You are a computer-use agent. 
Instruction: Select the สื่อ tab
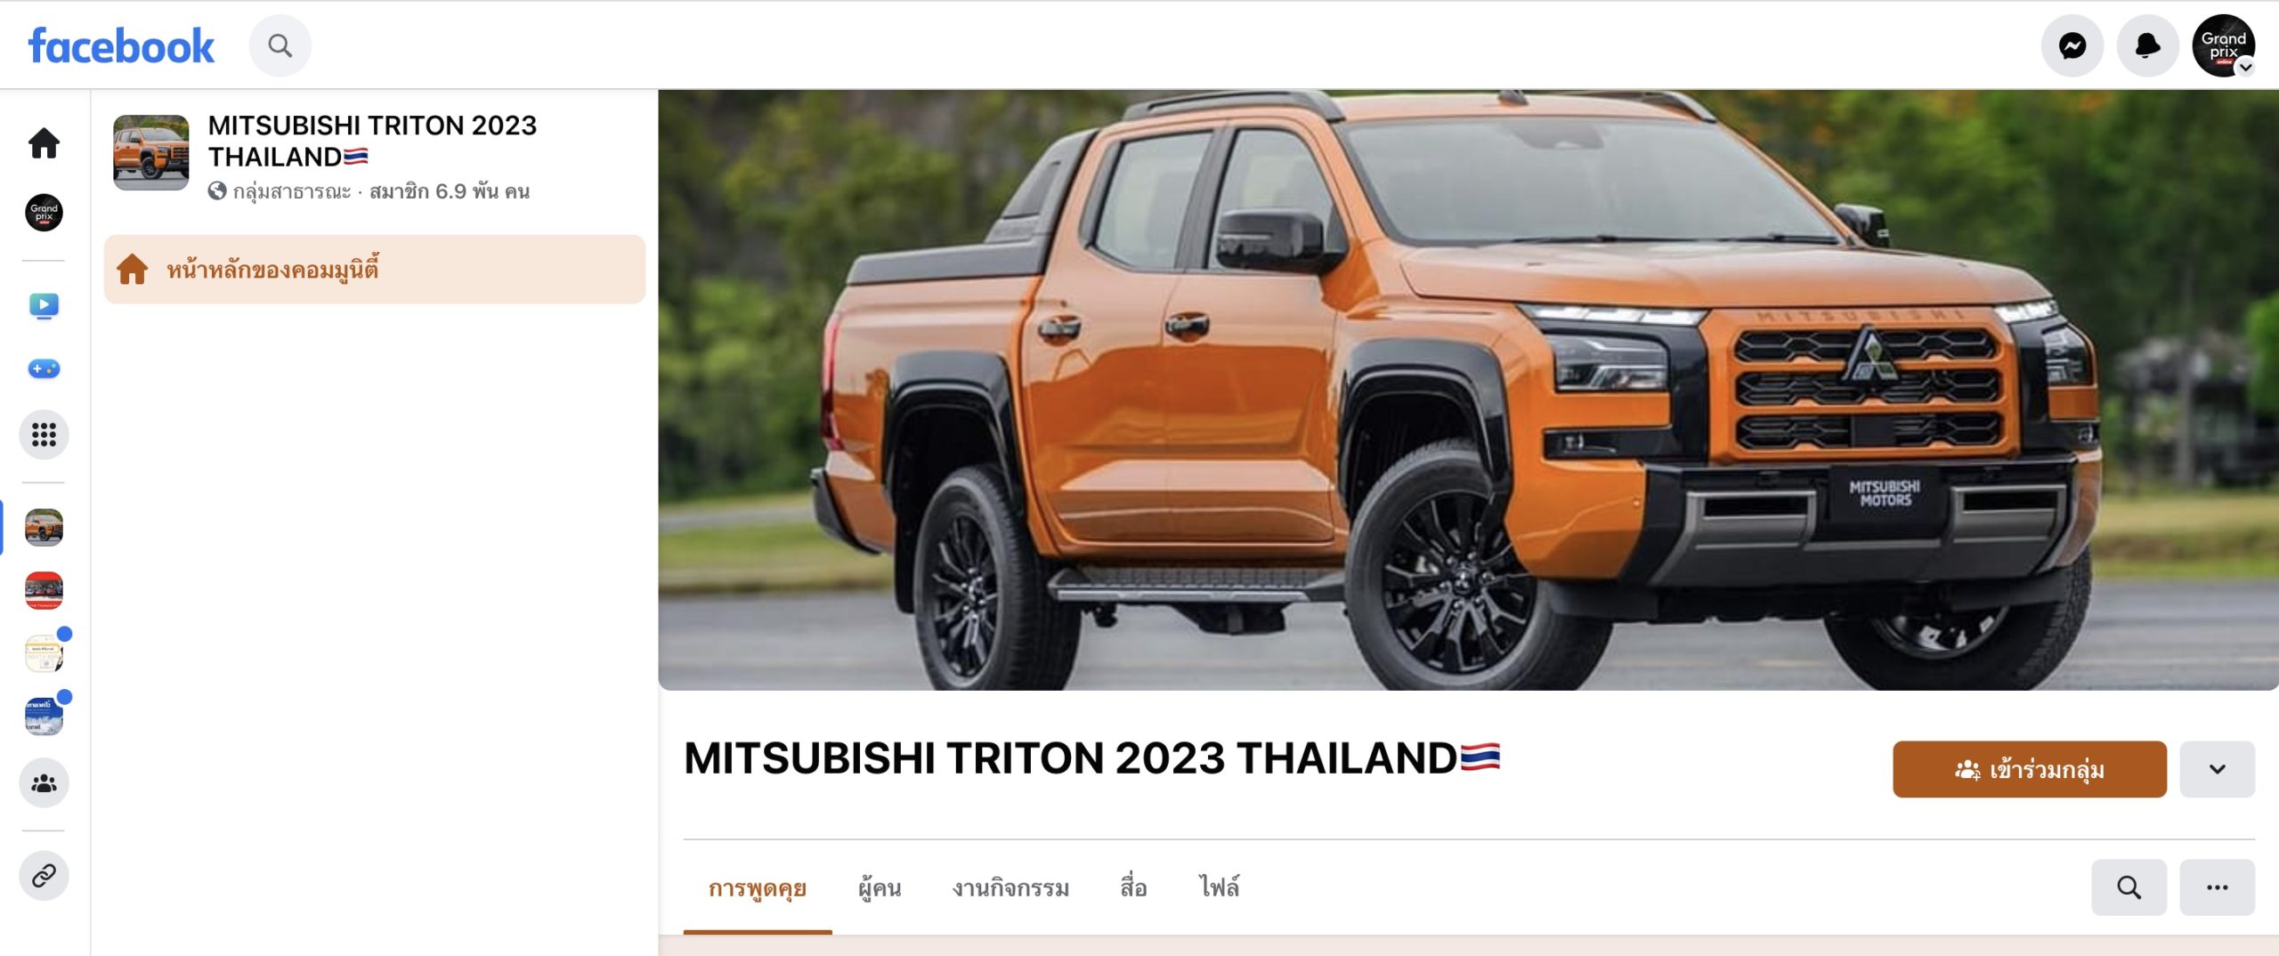click(1133, 887)
